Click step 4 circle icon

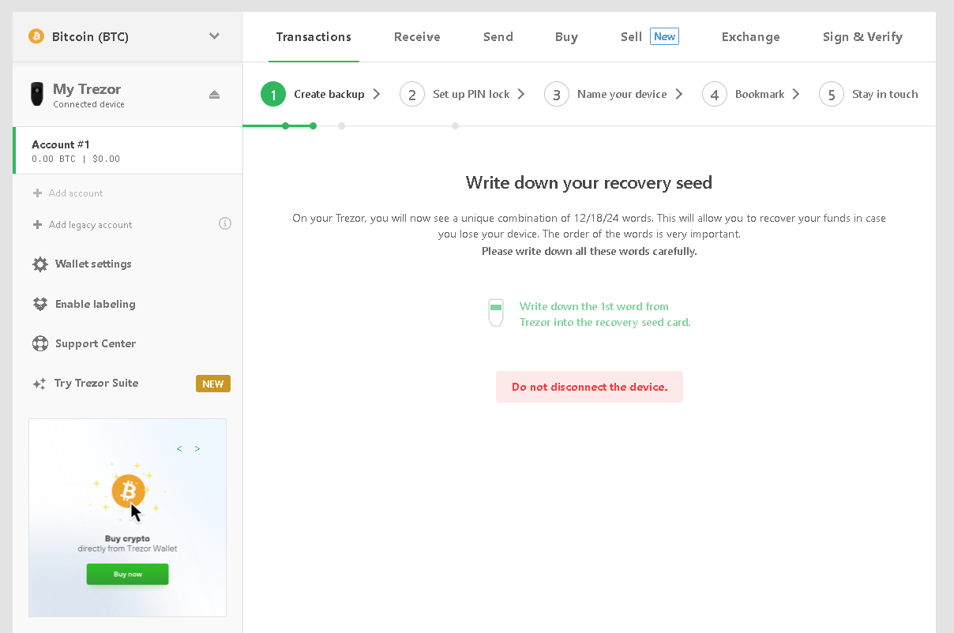point(715,95)
